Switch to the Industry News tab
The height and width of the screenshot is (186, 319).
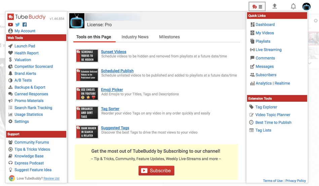[x=135, y=37]
